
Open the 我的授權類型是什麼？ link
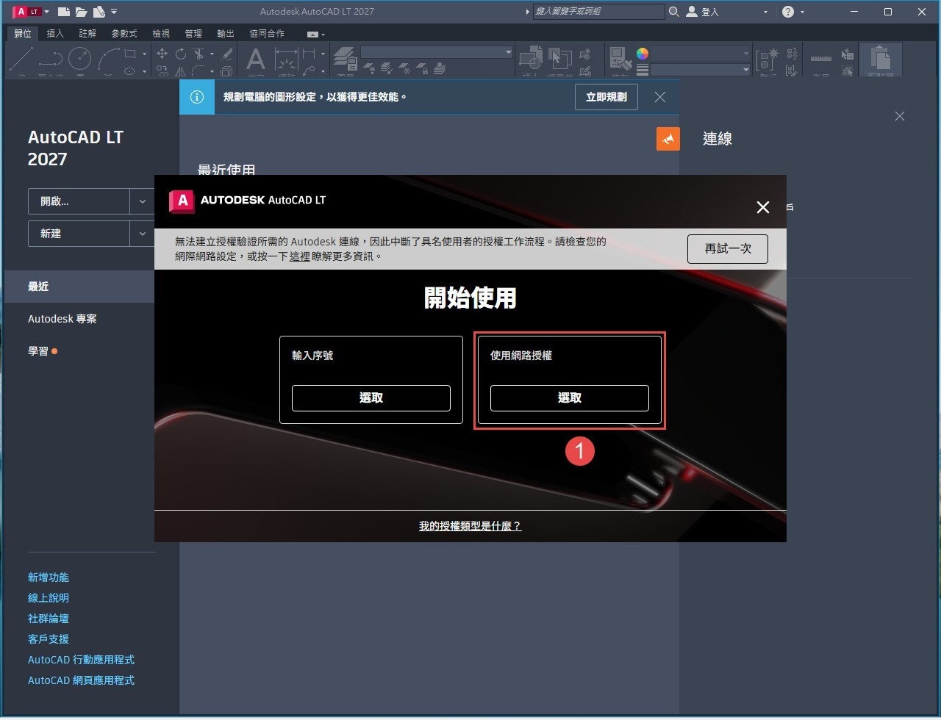470,526
